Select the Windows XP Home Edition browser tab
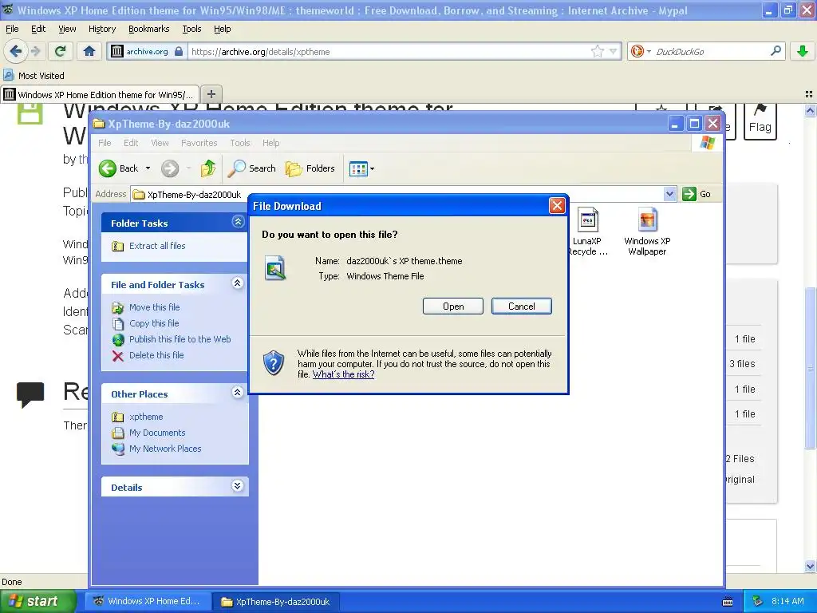 [100, 94]
